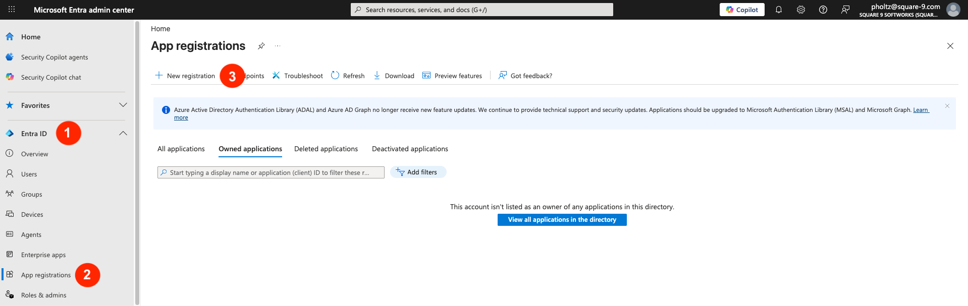
Task: Click the Home breadcrumb link
Action: pos(160,29)
